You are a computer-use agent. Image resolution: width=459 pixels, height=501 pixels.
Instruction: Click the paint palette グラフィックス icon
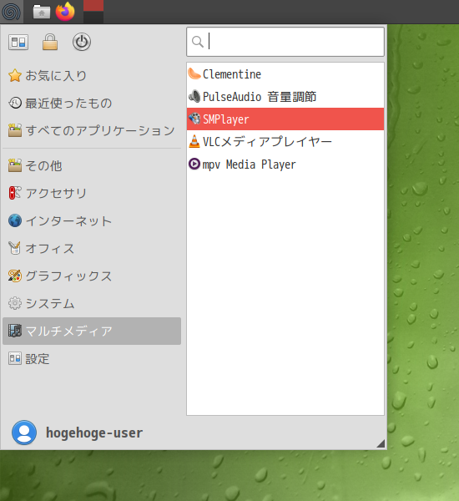tap(15, 276)
